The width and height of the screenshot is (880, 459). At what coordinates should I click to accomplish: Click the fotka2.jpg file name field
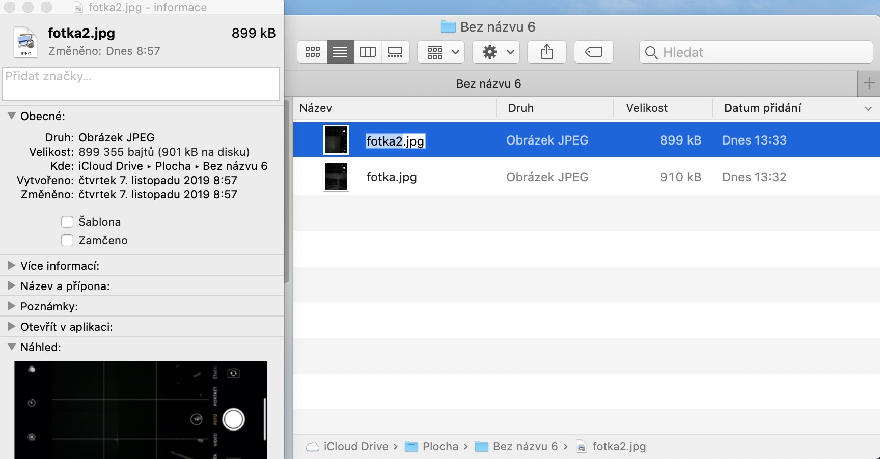[x=395, y=141]
